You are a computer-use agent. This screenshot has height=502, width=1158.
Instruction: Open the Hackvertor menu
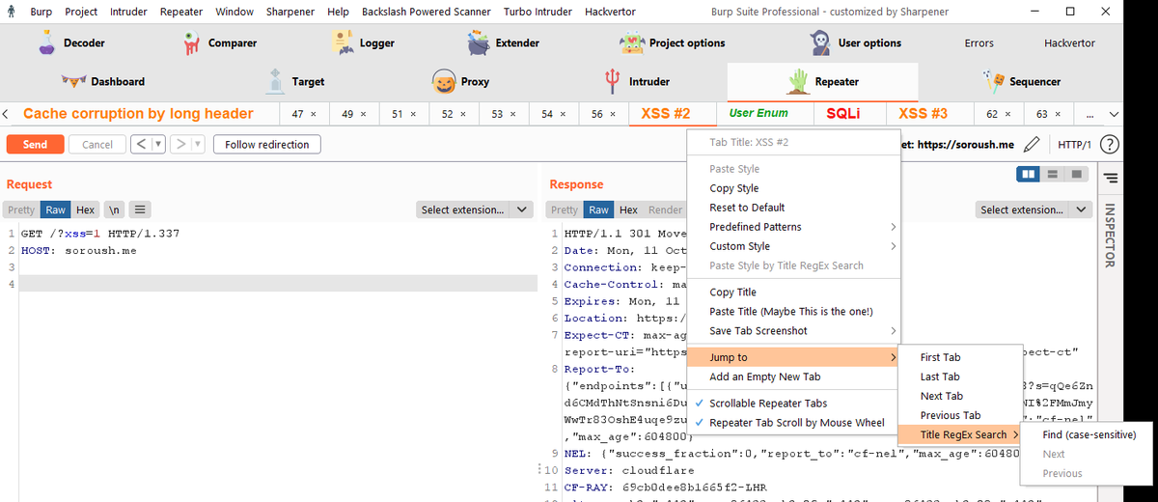(610, 12)
